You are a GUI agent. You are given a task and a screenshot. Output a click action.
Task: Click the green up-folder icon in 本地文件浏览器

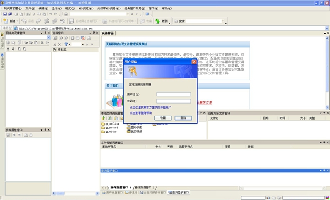coord(103,118)
